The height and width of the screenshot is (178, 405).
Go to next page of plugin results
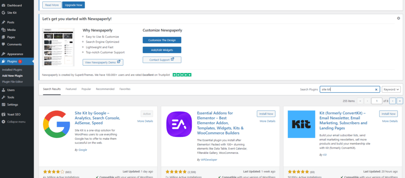click(x=393, y=101)
